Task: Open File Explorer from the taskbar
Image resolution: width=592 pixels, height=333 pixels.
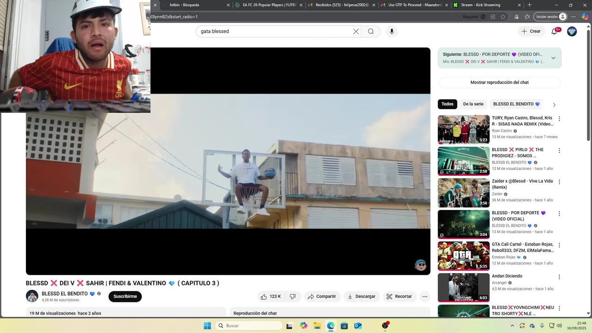Action: [x=317, y=326]
